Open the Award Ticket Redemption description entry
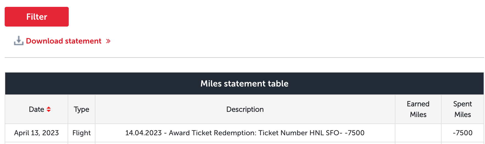Screen dimensions: 485x144 245,133
